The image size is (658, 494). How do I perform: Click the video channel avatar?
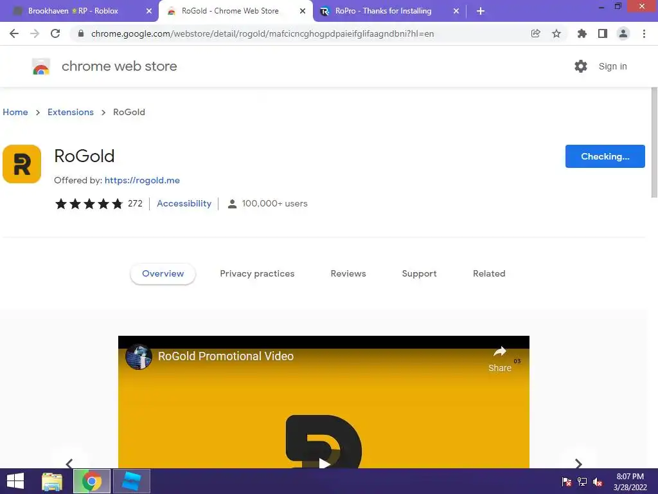(x=139, y=356)
